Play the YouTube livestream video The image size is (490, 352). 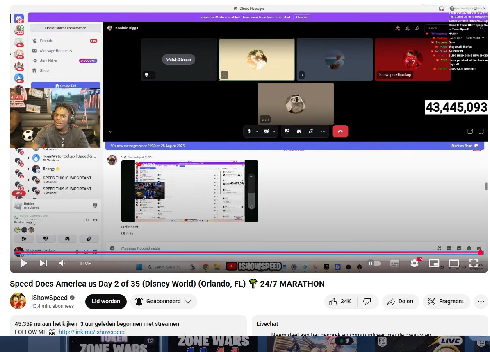24,263
